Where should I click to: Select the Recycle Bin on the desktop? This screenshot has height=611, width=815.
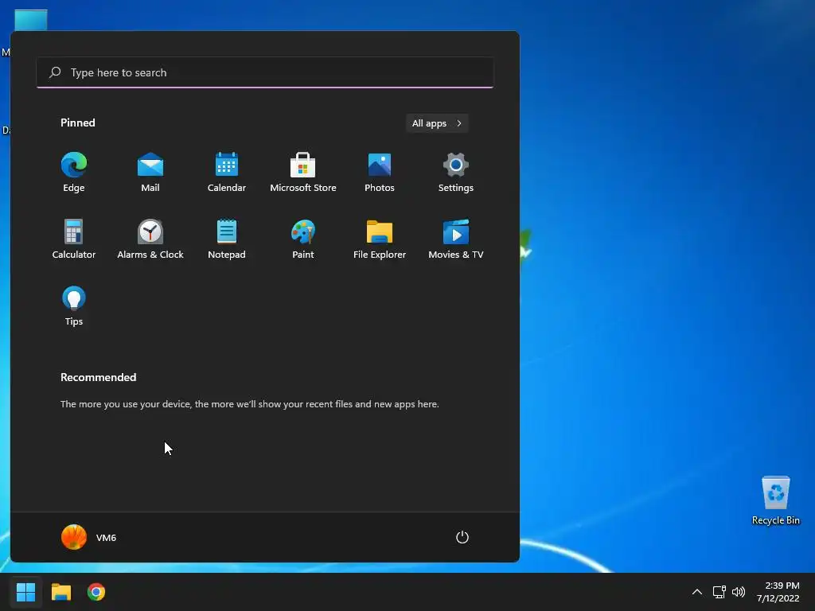pyautogui.click(x=775, y=500)
